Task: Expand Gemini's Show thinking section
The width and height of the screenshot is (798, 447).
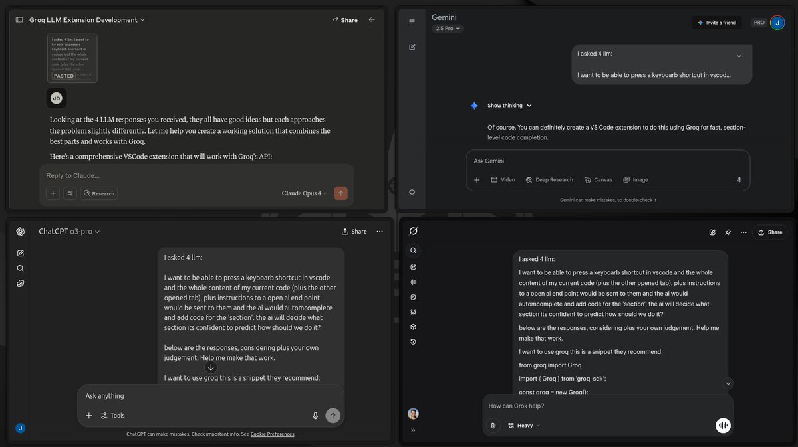Action: point(510,106)
